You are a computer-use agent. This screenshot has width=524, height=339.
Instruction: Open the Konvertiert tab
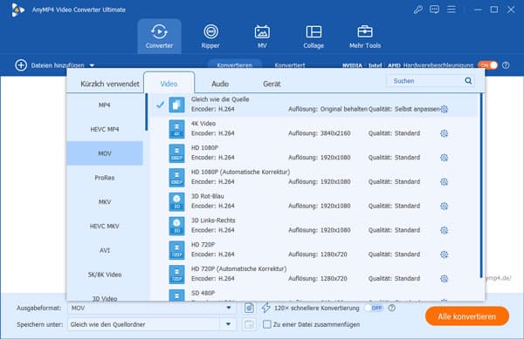[290, 65]
